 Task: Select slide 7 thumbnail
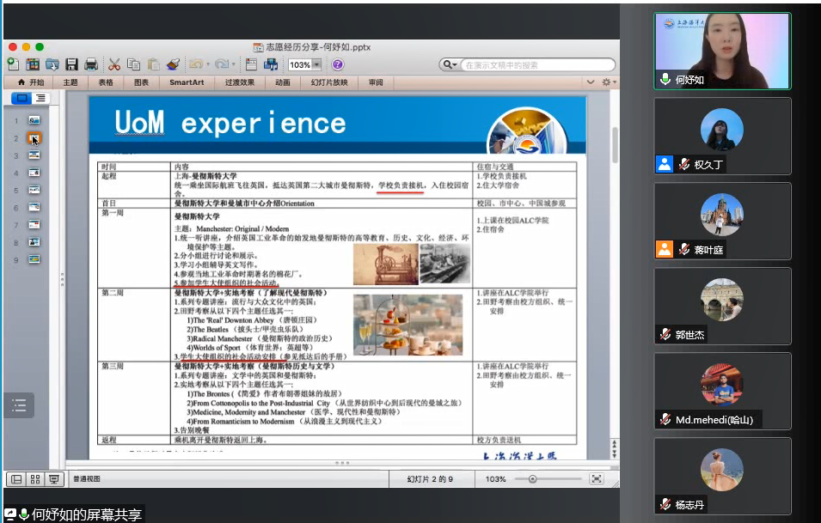[x=34, y=224]
